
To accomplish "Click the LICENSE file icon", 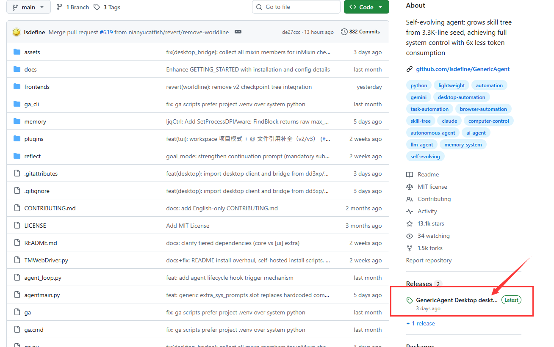I will pyautogui.click(x=17, y=226).
